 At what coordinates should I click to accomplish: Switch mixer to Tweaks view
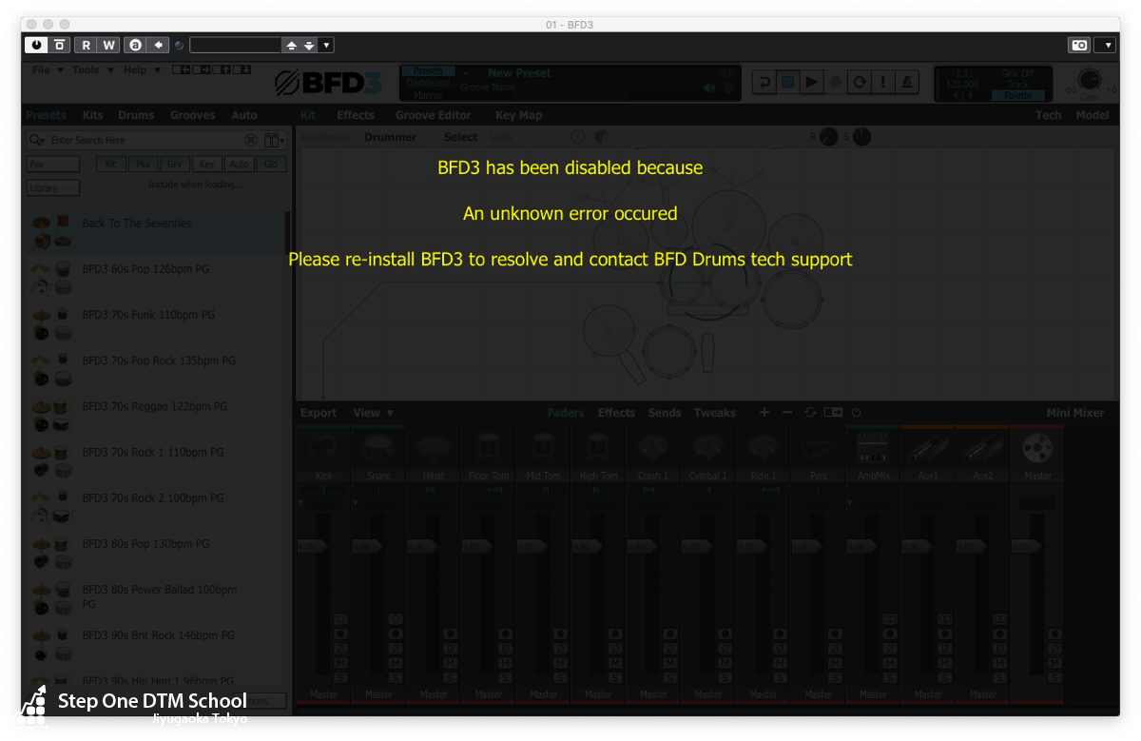[714, 413]
